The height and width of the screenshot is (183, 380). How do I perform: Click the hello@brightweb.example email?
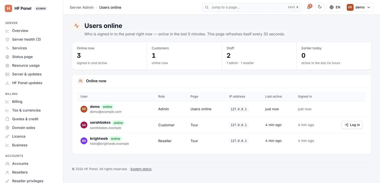[110, 144]
